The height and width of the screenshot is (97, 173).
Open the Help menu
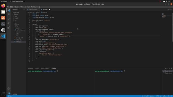click(39, 7)
